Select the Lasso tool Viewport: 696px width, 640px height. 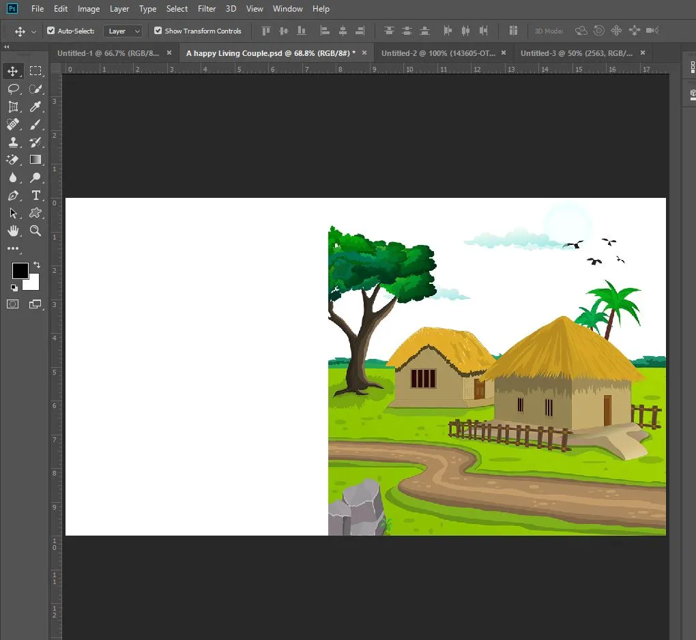(13, 89)
